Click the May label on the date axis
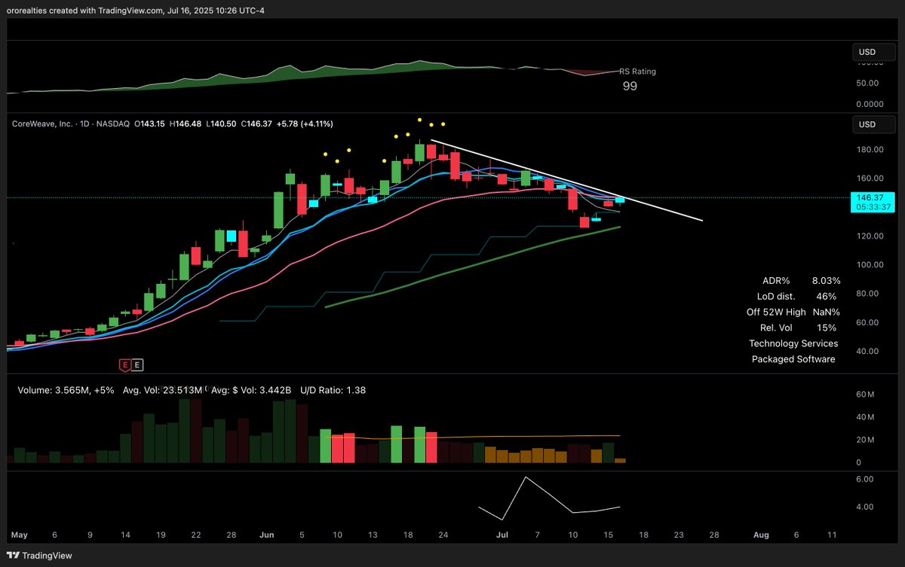The image size is (905, 567). [x=20, y=535]
